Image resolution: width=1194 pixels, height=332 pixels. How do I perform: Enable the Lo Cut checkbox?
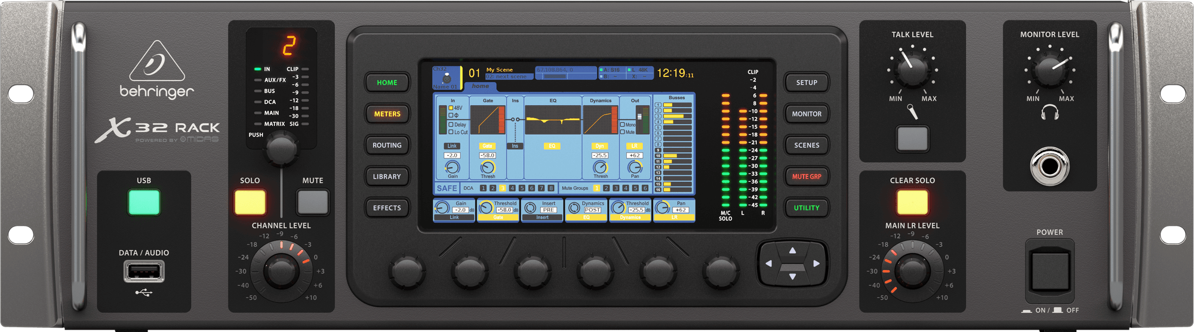(451, 132)
